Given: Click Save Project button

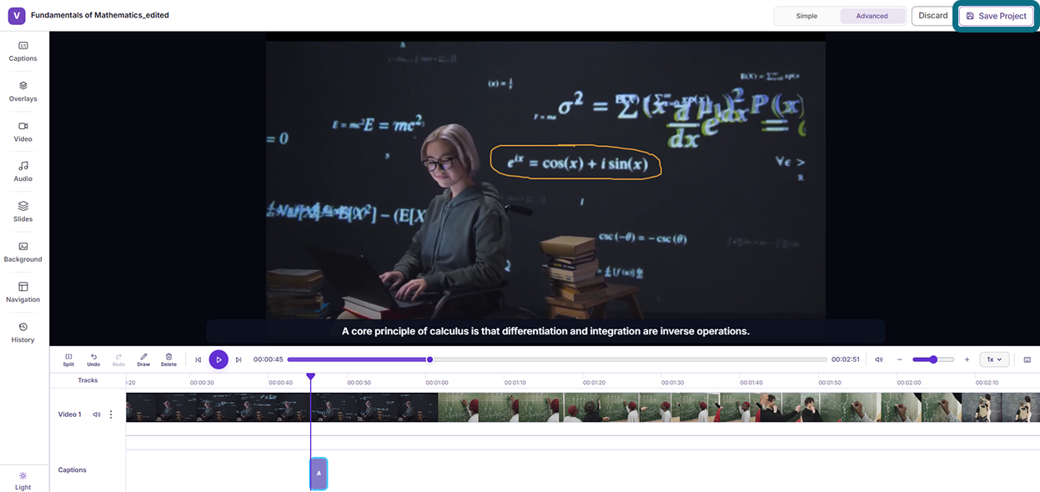Looking at the screenshot, I should pyautogui.click(x=996, y=16).
